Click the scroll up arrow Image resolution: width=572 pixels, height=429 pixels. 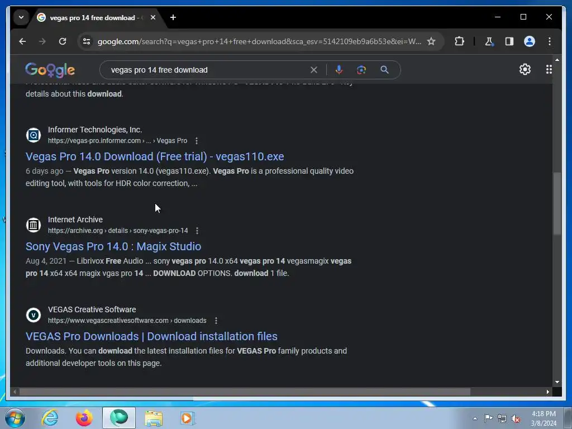557,59
